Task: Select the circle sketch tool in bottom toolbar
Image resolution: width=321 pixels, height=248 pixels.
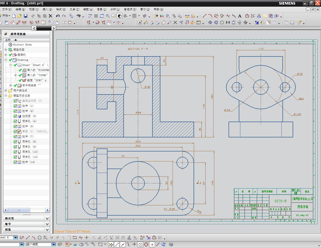Action: point(40,238)
